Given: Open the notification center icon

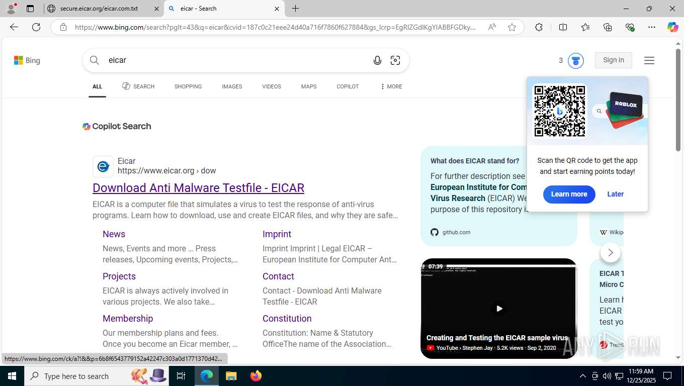Looking at the screenshot, I should click(x=667, y=376).
